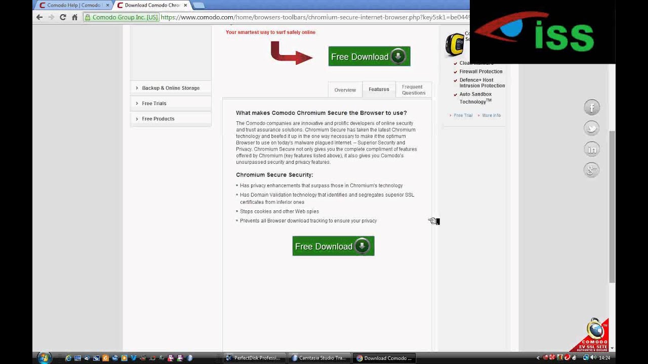The image size is (648, 364).
Task: Click the network tray icon
Action: pos(586,358)
